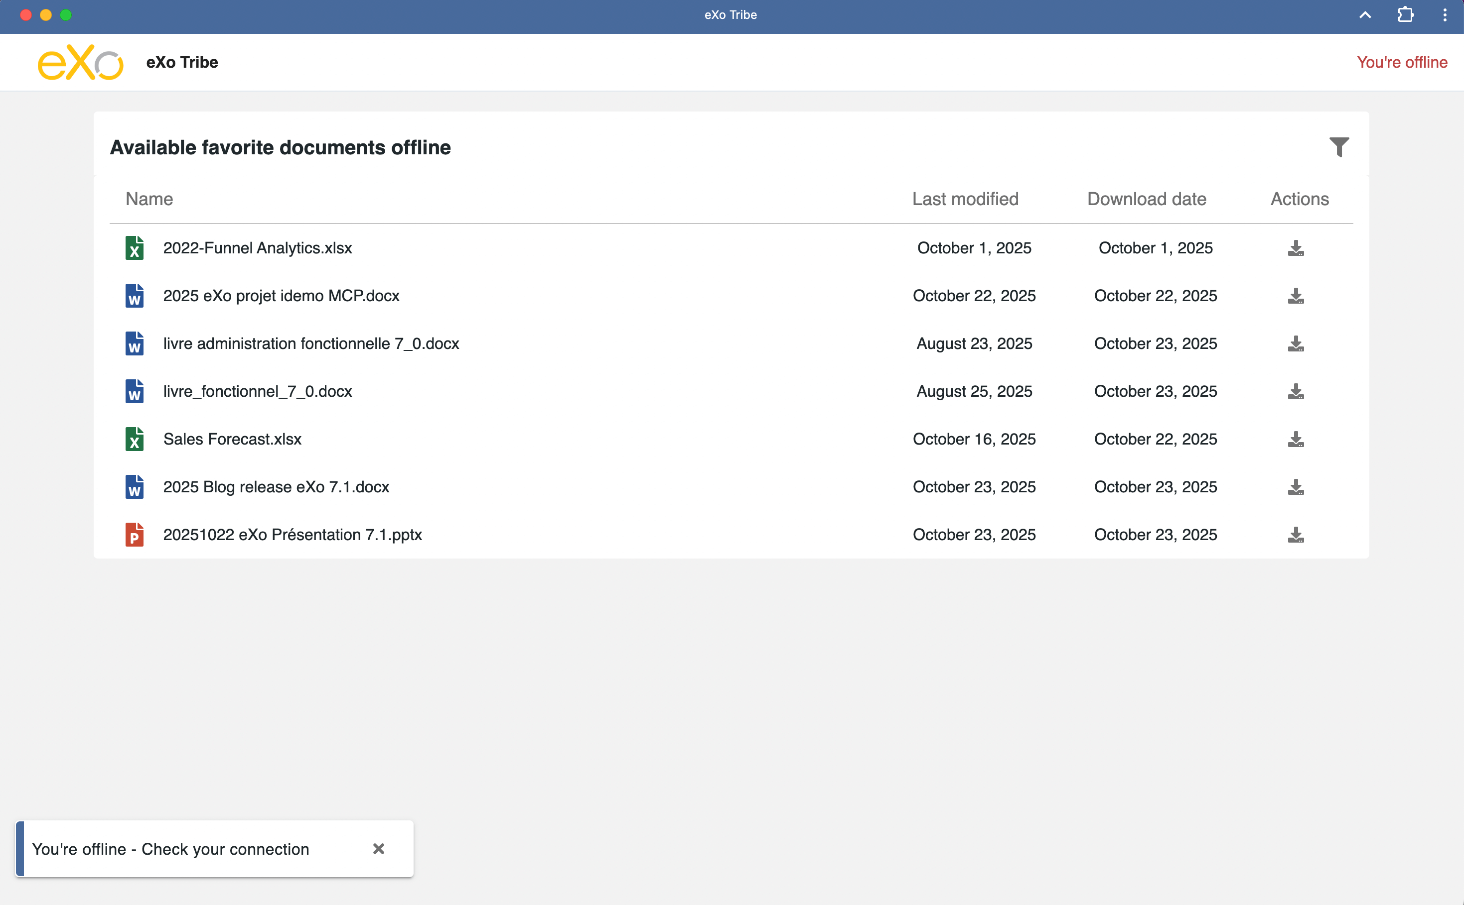Click the Word icon of livre_fonctionnel_7_0.docx
Screen dimensions: 1464x905
(x=134, y=391)
